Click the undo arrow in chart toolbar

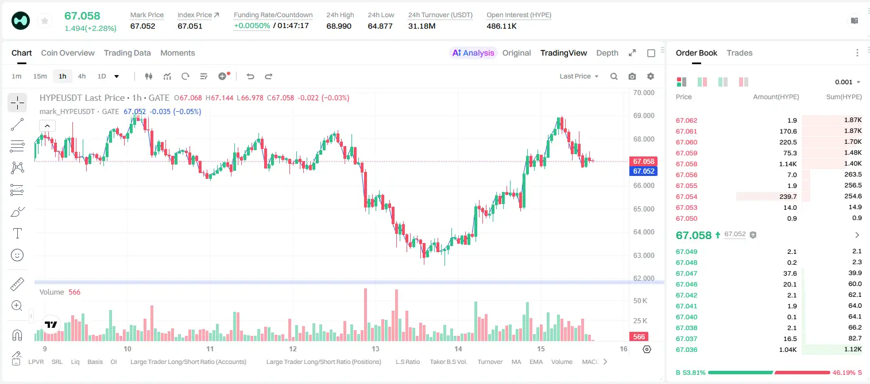[x=250, y=76]
